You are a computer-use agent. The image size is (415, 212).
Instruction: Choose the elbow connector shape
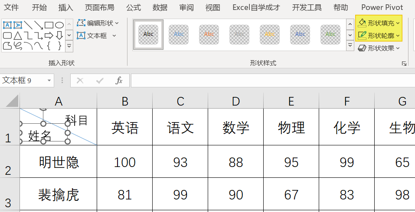[x=28, y=35]
